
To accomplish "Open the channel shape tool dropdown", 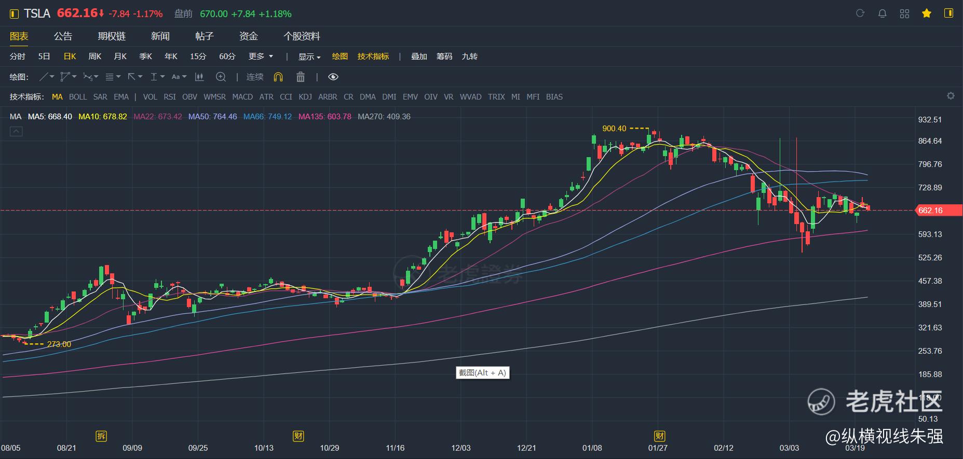I will point(69,77).
